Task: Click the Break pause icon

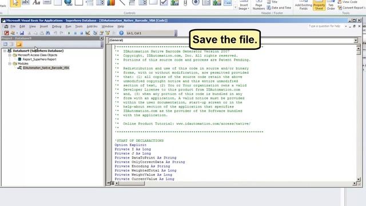Action: pyautogui.click(x=75, y=33)
